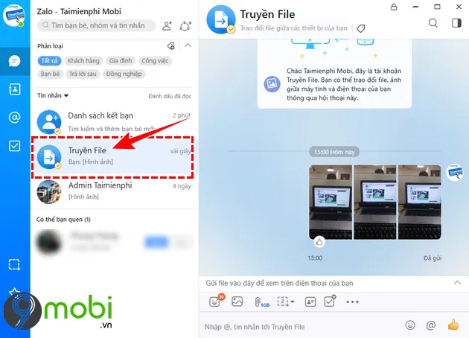The width and height of the screenshot is (469, 338).
Task: Select the Công việc category tag
Action: (x=155, y=61)
